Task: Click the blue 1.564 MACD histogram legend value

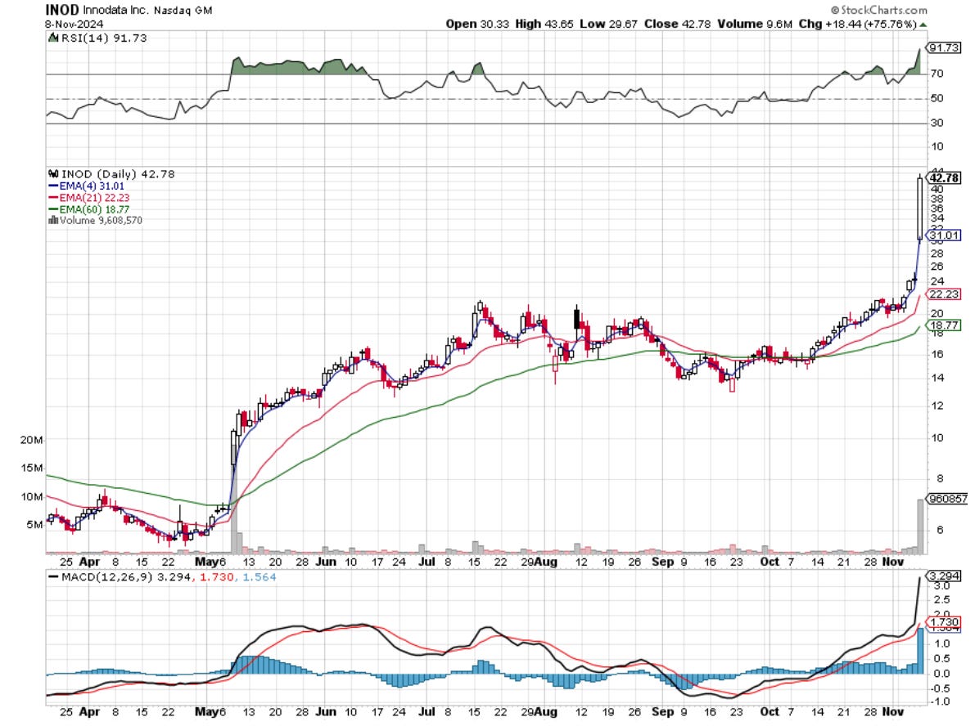Action: pyautogui.click(x=259, y=577)
